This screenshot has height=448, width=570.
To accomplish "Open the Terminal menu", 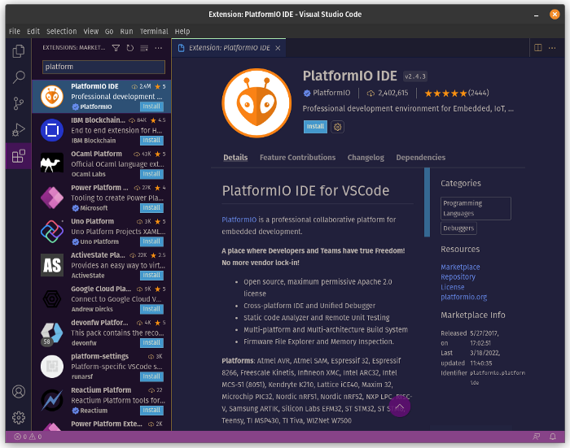I will 154,31.
